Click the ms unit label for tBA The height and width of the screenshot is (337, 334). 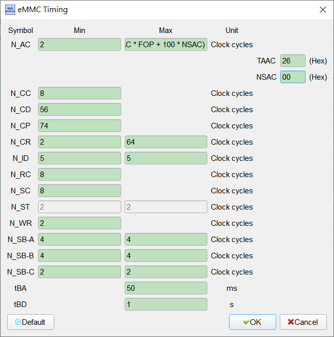232,288
